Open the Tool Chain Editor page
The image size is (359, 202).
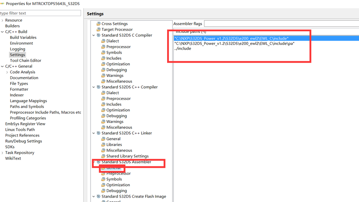pos(26,60)
